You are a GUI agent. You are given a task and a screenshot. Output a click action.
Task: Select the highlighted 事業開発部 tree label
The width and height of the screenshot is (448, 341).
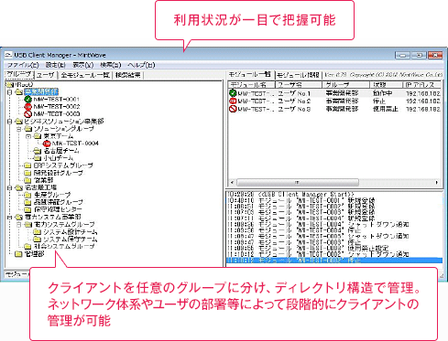click(x=41, y=91)
